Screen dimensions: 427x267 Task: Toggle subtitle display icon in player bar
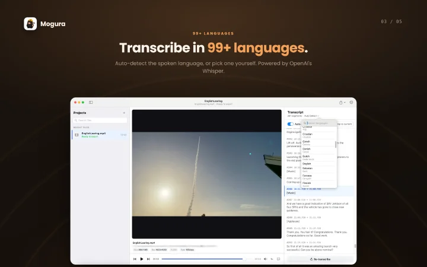tap(278, 259)
